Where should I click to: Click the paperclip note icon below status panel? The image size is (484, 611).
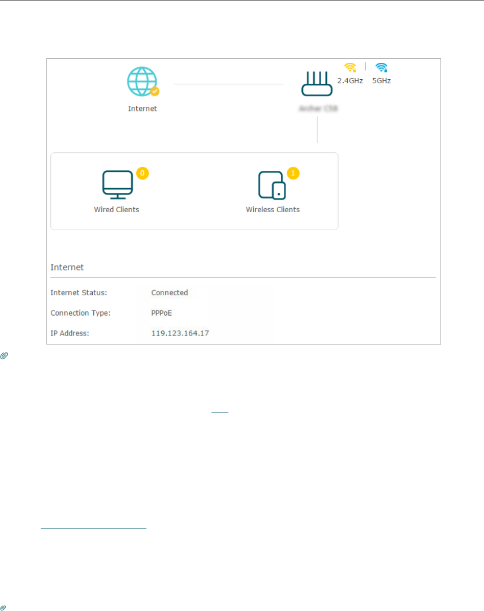click(x=5, y=356)
